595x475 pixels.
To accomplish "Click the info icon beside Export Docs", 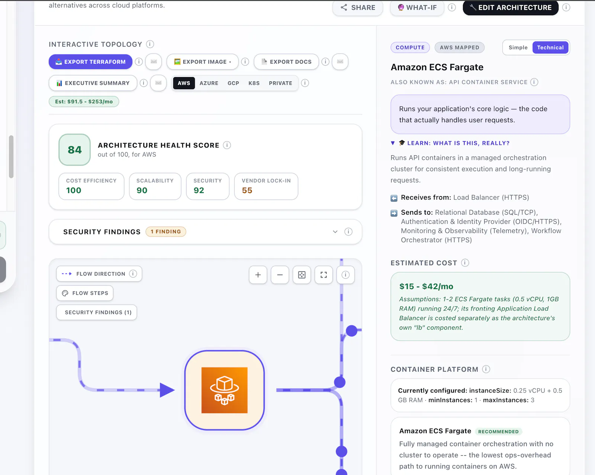I will (x=325, y=62).
